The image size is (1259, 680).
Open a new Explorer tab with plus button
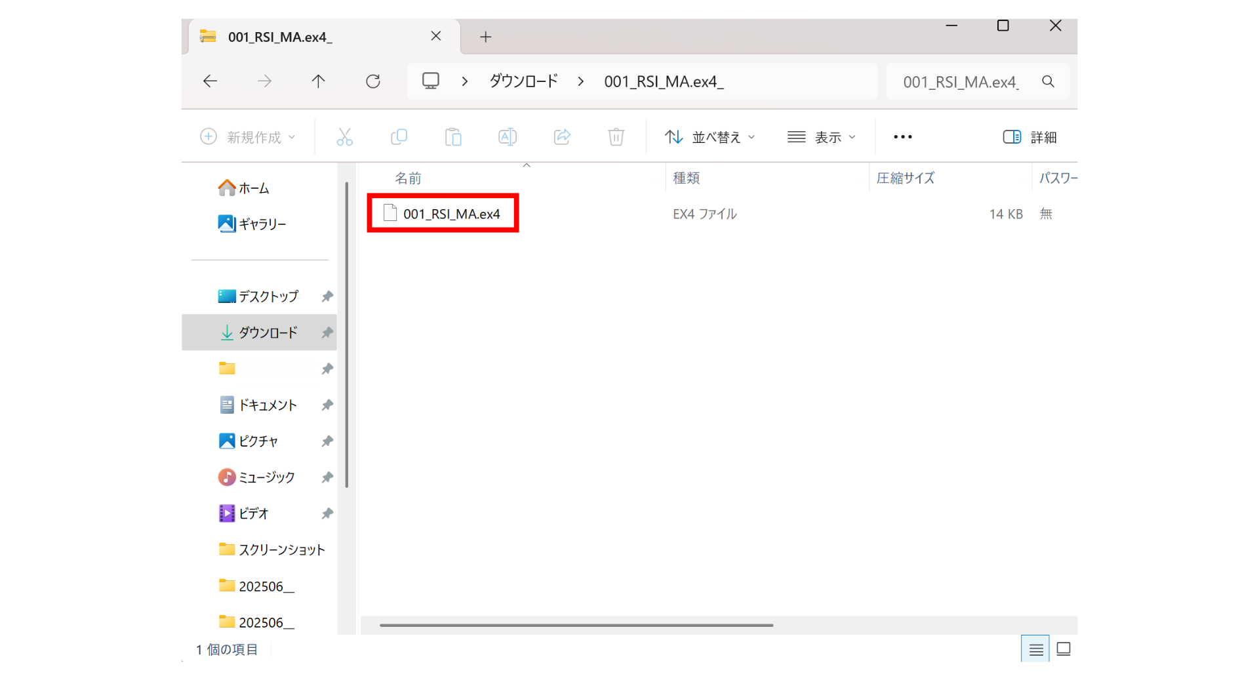pos(485,37)
